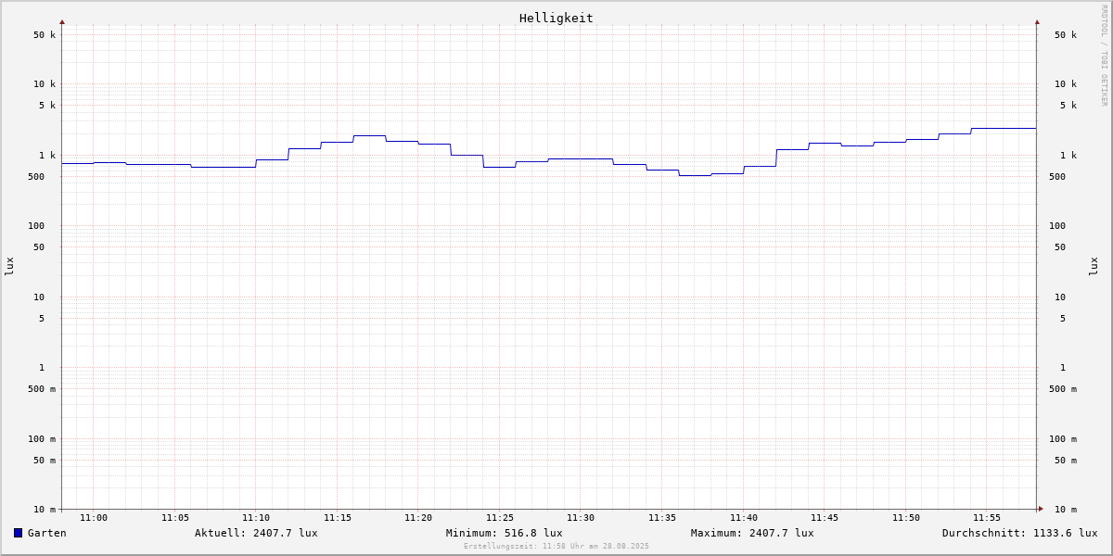This screenshot has width=1113, height=556.
Task: Click the 11:05 time axis label
Action: point(175,518)
